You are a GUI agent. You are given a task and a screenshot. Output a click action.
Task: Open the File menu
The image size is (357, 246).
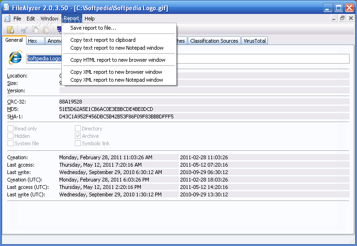click(x=17, y=19)
